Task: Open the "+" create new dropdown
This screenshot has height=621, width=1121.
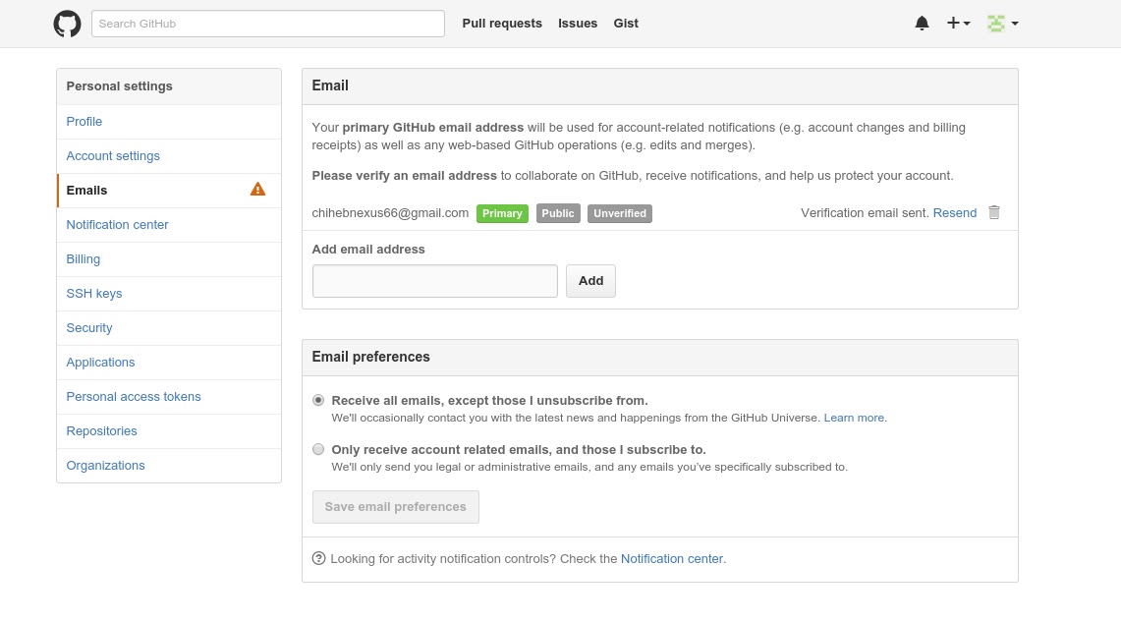Action: click(957, 23)
